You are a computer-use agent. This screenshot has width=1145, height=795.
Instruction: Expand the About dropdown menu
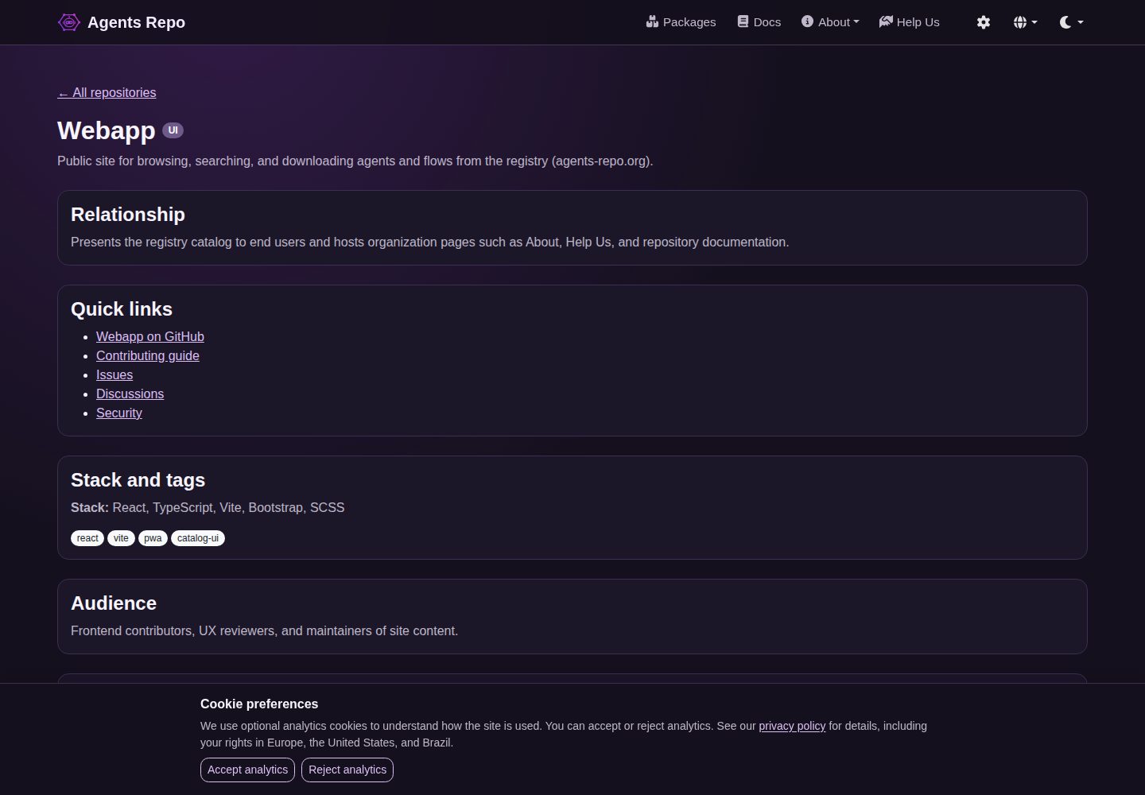[830, 22]
